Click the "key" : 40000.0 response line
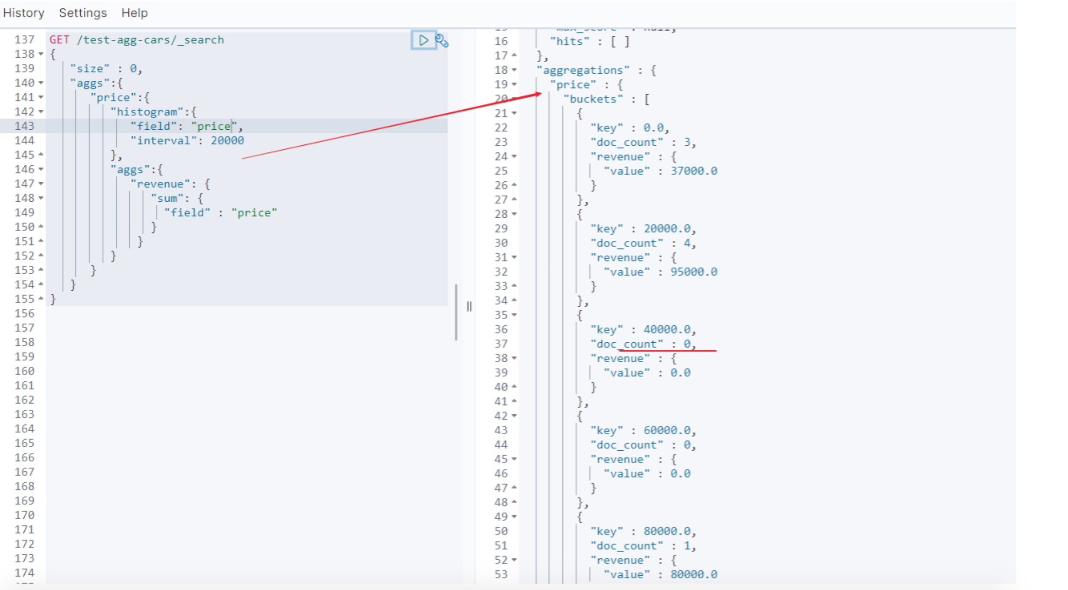The width and height of the screenshot is (1068, 590). 643,330
